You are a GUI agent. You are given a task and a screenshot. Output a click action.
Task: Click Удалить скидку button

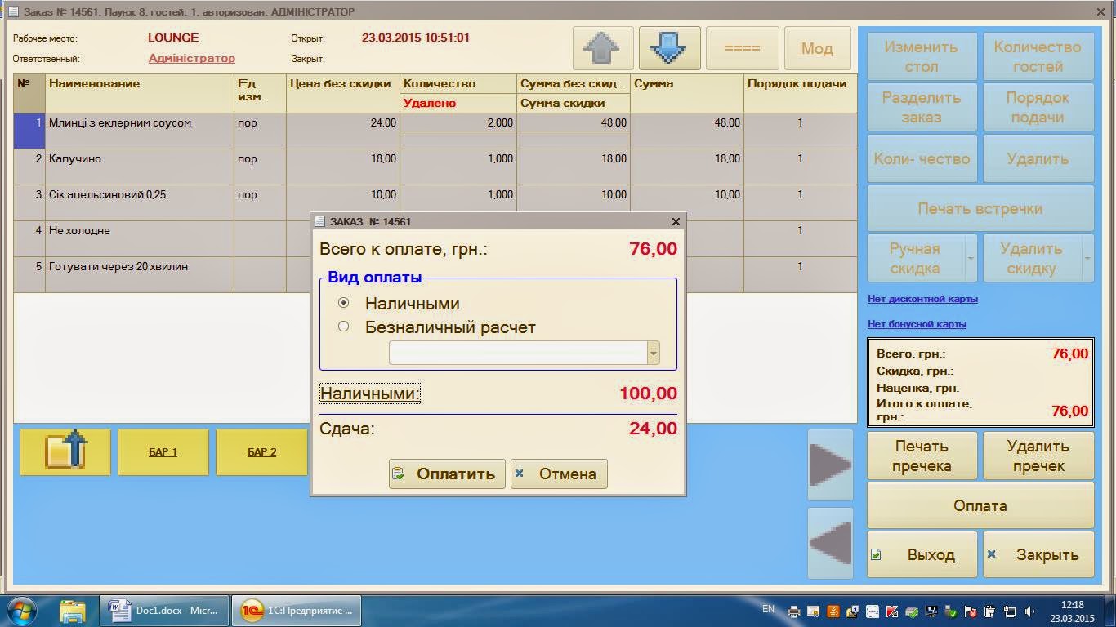tap(1031, 258)
